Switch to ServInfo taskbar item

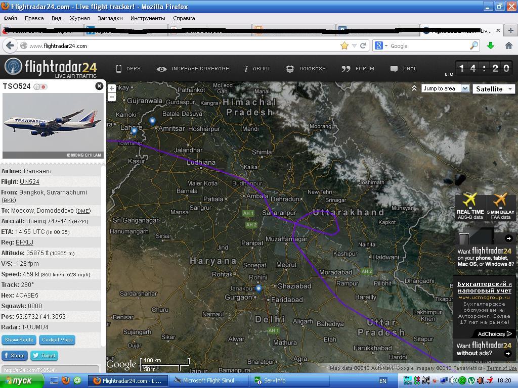289,381
